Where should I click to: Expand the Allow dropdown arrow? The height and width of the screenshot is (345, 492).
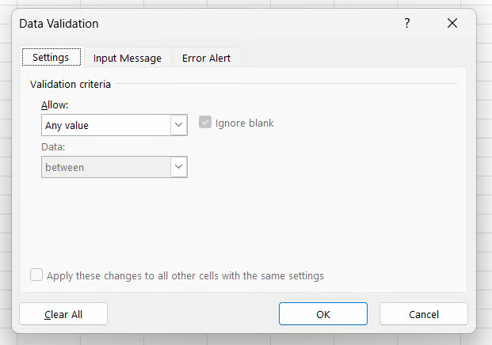[x=178, y=125]
